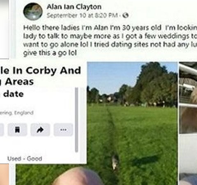
Task: Open the three-dots more options button
Action: [63, 129]
